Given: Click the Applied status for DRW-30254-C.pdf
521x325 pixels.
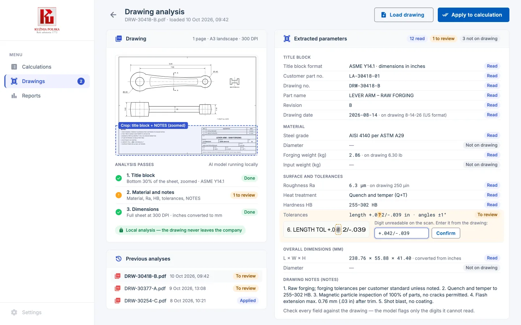Looking at the screenshot, I should [248, 301].
